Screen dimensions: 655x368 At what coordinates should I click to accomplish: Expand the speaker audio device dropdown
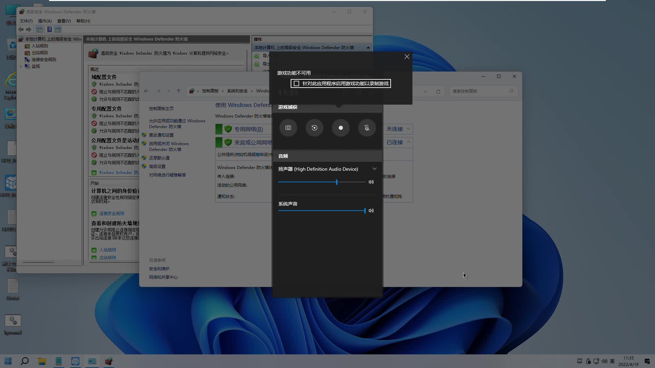tap(374, 169)
